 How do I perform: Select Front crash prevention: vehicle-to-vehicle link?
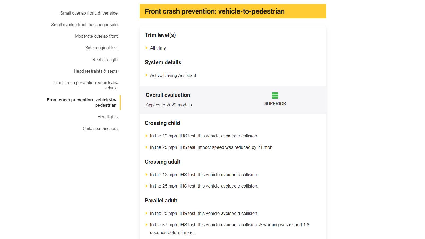85,85
